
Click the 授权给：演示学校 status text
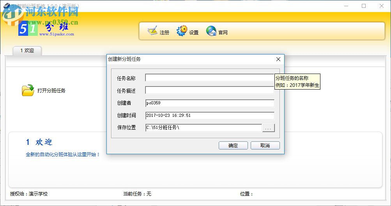click(29, 194)
